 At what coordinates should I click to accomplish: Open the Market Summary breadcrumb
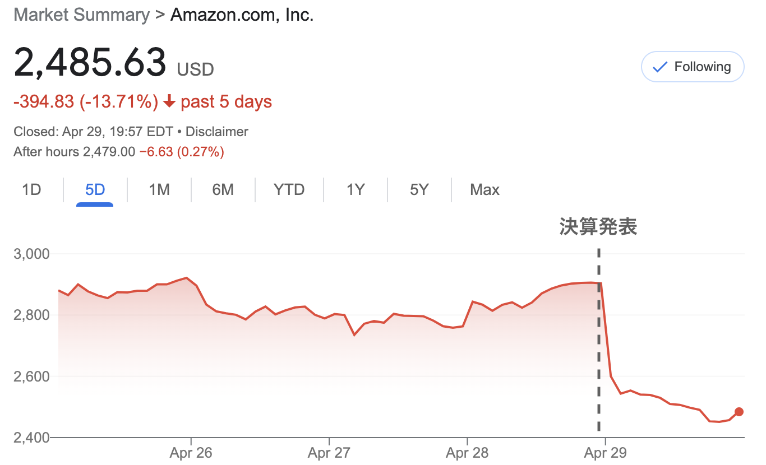click(x=81, y=15)
